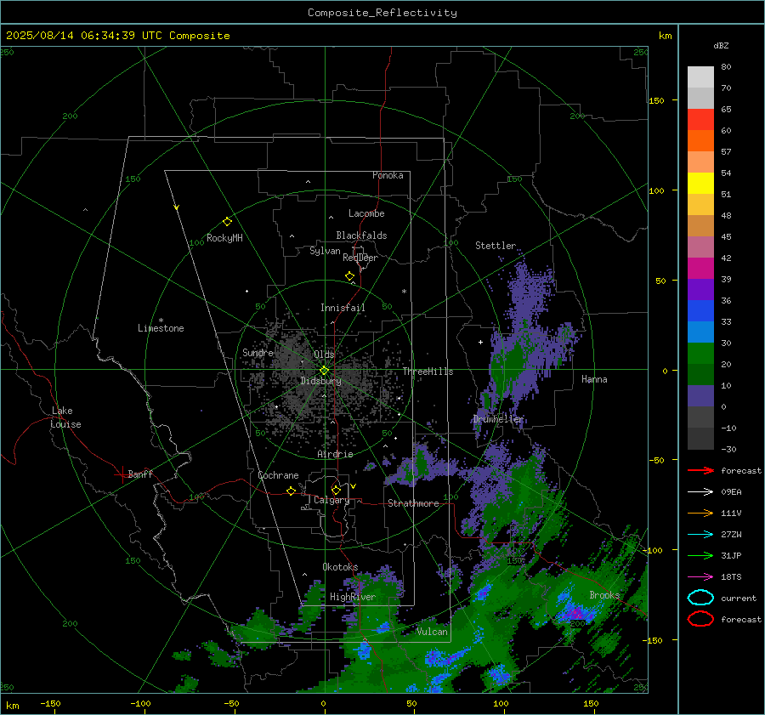
Task: Click the red 65 dBZ color swatch
Action: pyautogui.click(x=700, y=119)
